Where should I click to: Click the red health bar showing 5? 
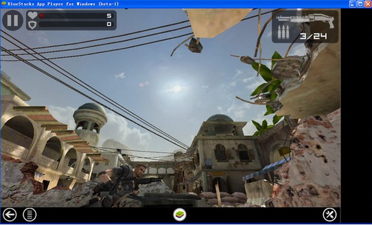[x=76, y=15]
